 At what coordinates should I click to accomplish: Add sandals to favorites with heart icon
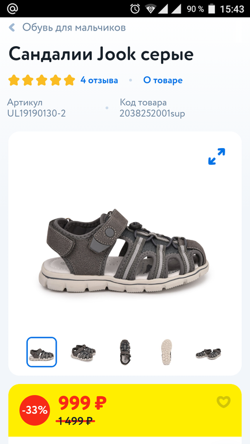tap(223, 401)
